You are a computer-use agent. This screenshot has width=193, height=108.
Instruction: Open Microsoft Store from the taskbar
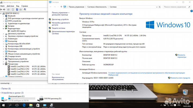click(38, 105)
